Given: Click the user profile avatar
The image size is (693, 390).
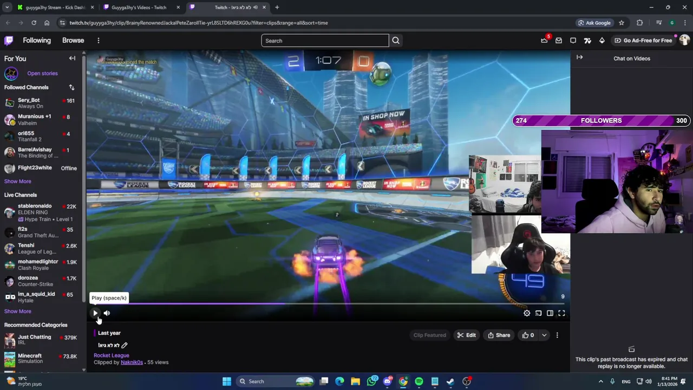Looking at the screenshot, I should 684,41.
